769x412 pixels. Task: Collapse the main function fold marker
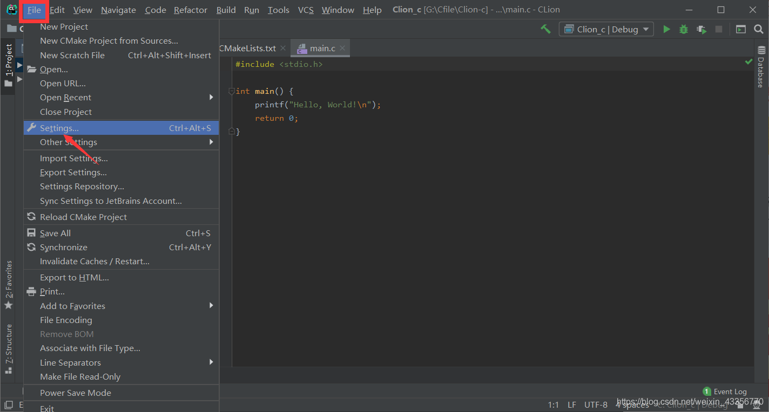coord(232,91)
